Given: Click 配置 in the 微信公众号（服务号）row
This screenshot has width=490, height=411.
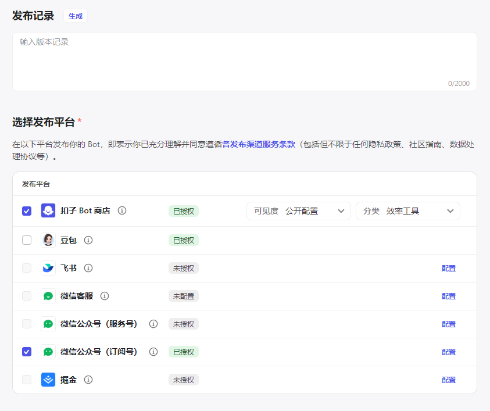Looking at the screenshot, I should point(449,324).
